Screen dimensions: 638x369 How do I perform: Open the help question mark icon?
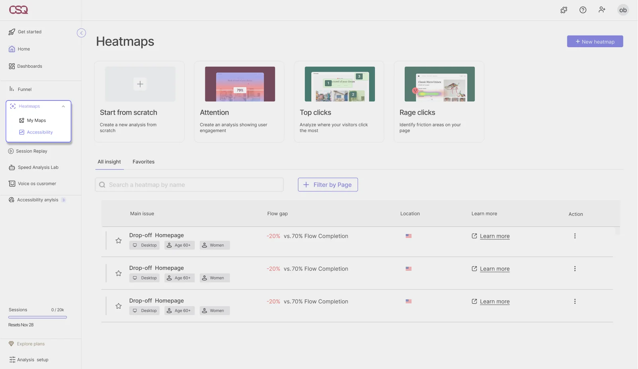583,10
